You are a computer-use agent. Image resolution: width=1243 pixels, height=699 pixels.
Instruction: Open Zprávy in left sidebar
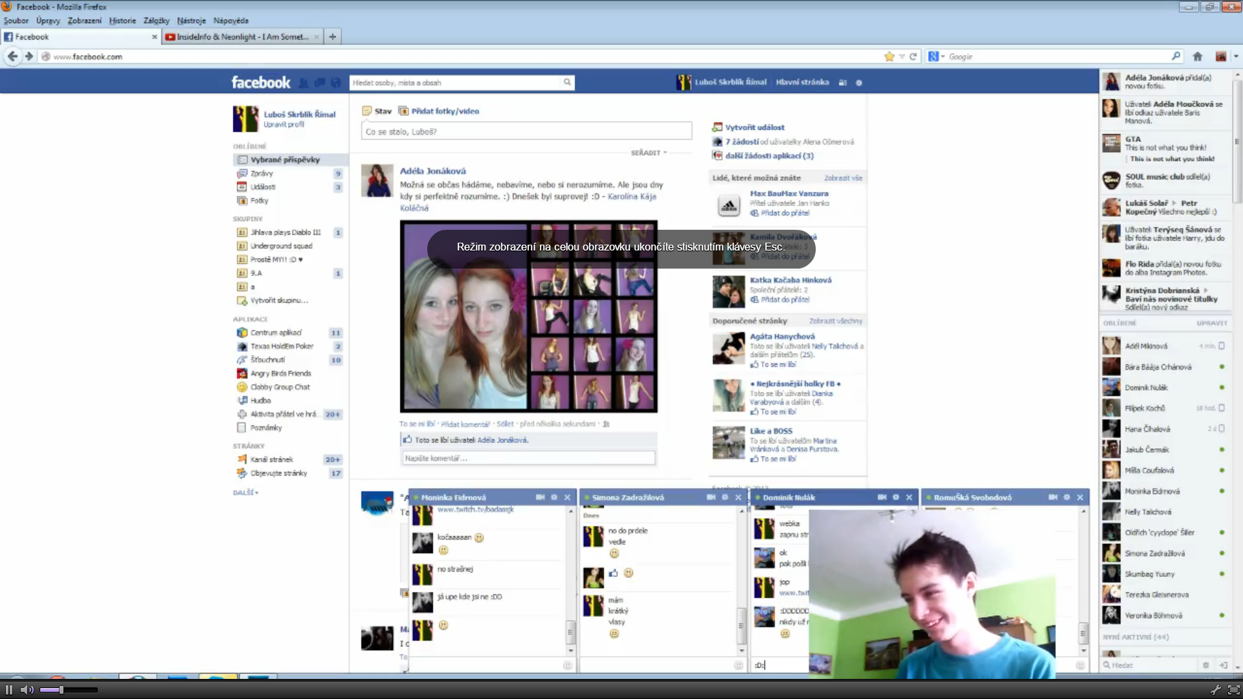[x=262, y=173]
